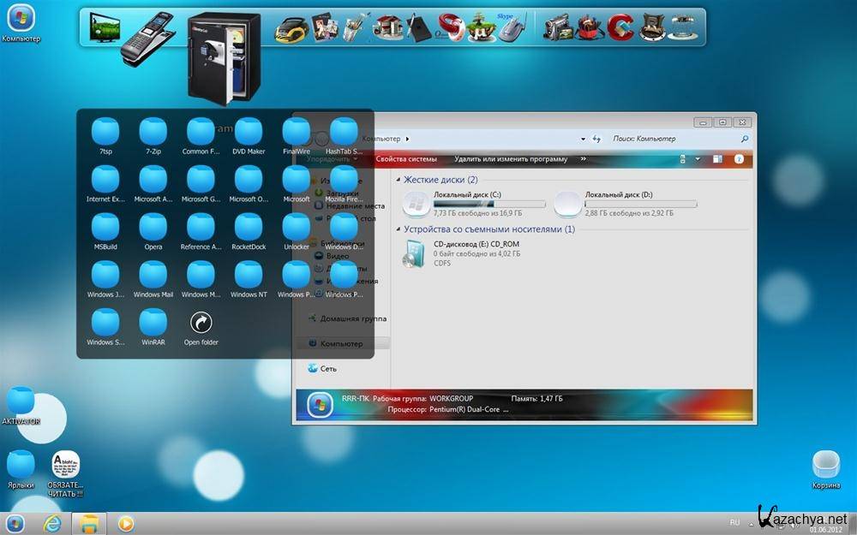Click the camcorder icon in the dock
The height and width of the screenshot is (535, 857).
tap(555, 28)
